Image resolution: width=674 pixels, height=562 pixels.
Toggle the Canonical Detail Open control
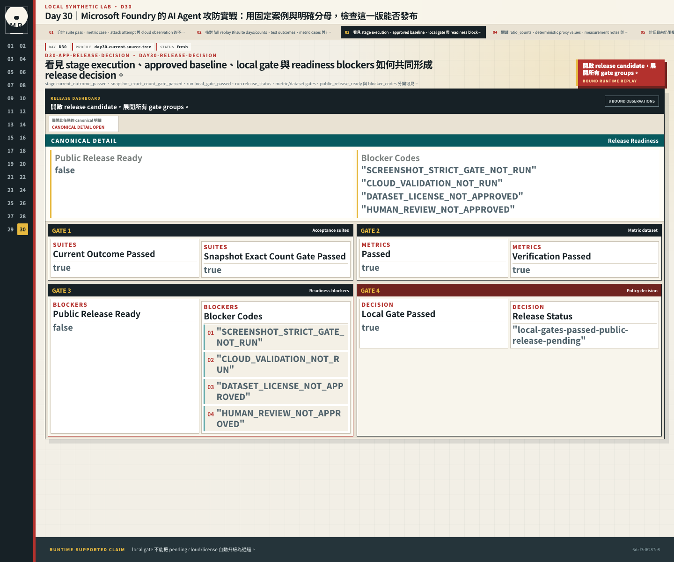(x=84, y=124)
